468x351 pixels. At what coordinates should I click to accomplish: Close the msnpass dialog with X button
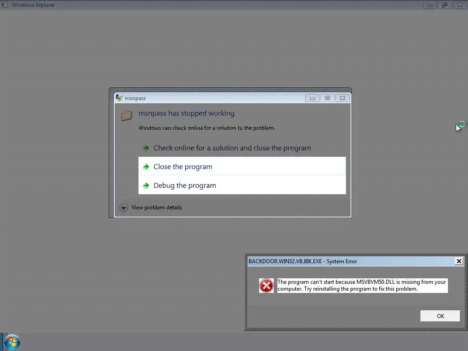pyautogui.click(x=342, y=98)
